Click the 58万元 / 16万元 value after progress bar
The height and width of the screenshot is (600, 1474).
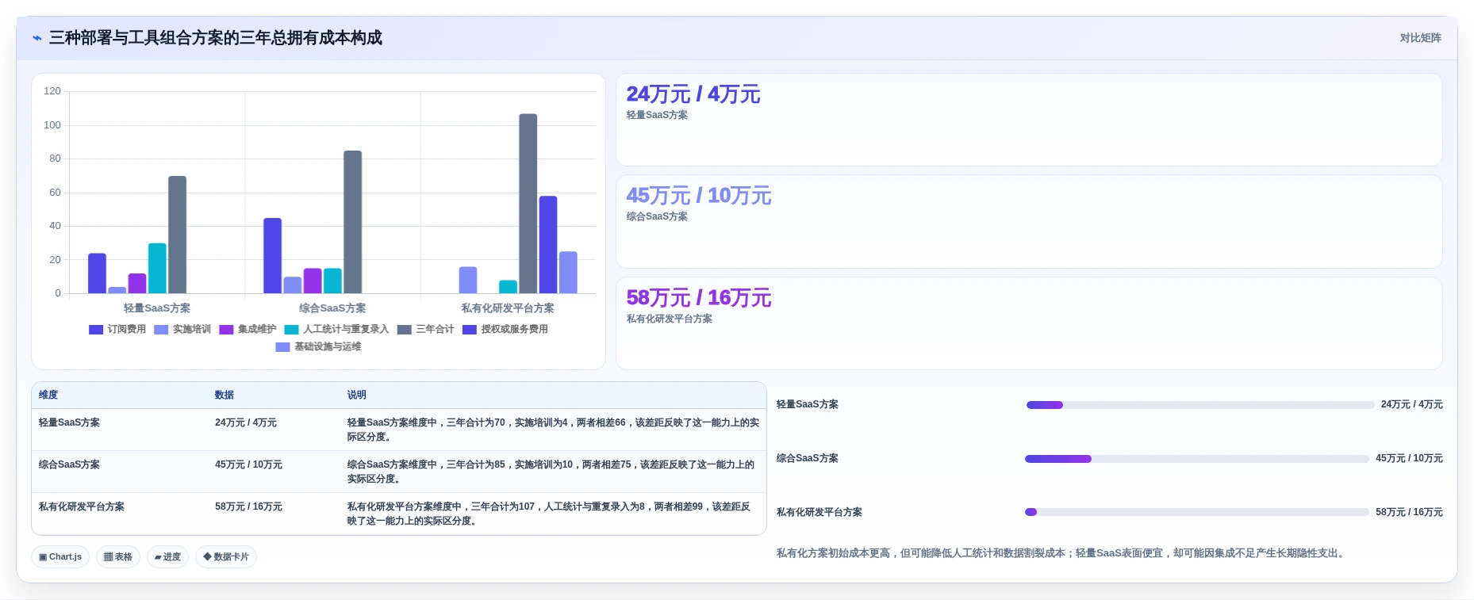click(x=1409, y=512)
